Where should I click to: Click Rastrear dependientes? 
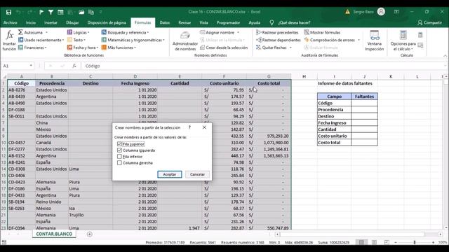[x=279, y=40]
